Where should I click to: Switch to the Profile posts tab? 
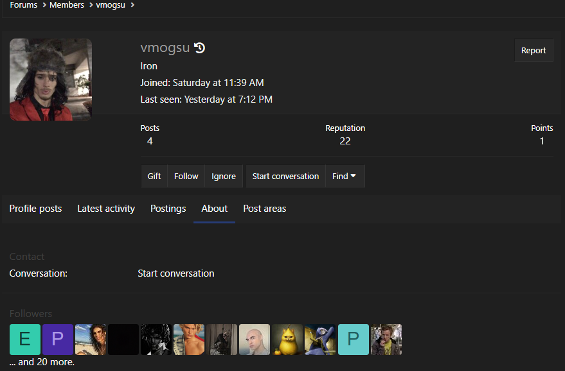click(x=35, y=209)
